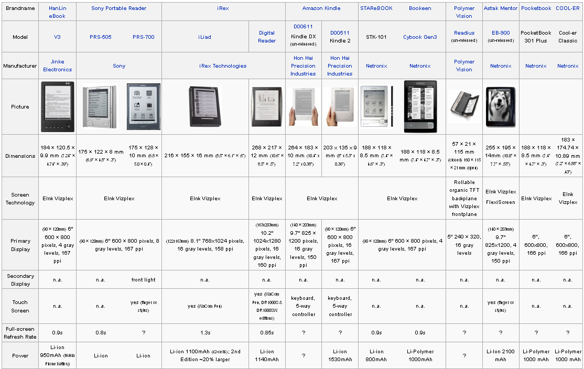Click the Cybook Gen3 device picture
Image resolution: width=584 pixels, height=369 pixels.
tap(420, 107)
